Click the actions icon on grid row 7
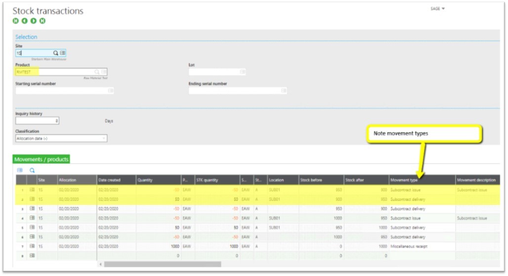The height and width of the screenshot is (276, 508). [x=32, y=246]
